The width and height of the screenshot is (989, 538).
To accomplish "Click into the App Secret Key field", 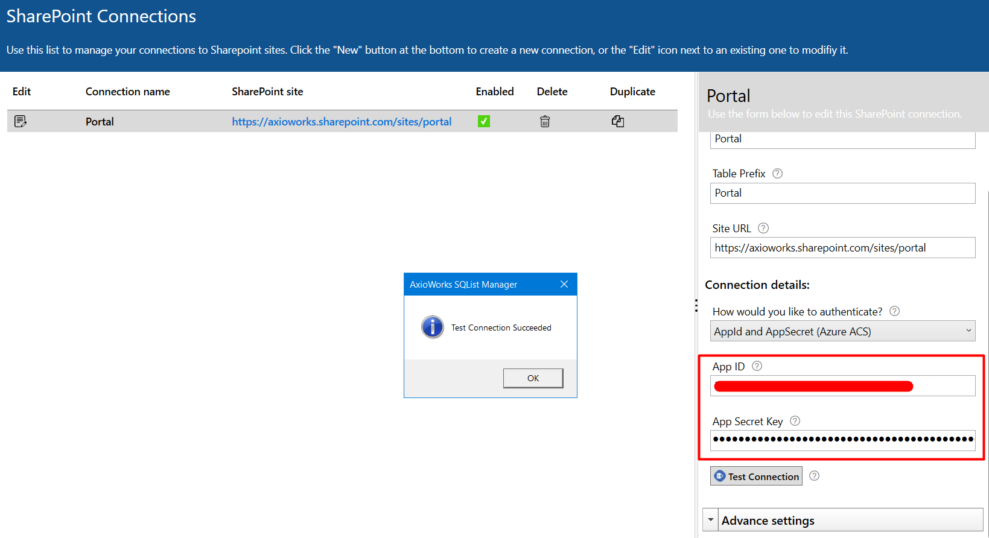I will [x=843, y=440].
